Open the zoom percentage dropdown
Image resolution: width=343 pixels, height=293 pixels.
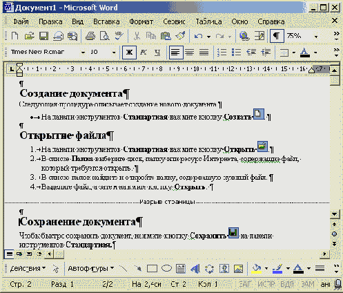pyautogui.click(x=316, y=37)
